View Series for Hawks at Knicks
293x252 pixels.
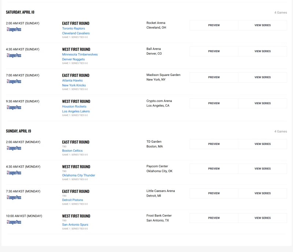click(x=263, y=77)
